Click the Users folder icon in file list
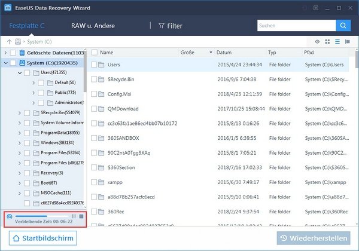This screenshot has width=359, height=251. [x=101, y=65]
